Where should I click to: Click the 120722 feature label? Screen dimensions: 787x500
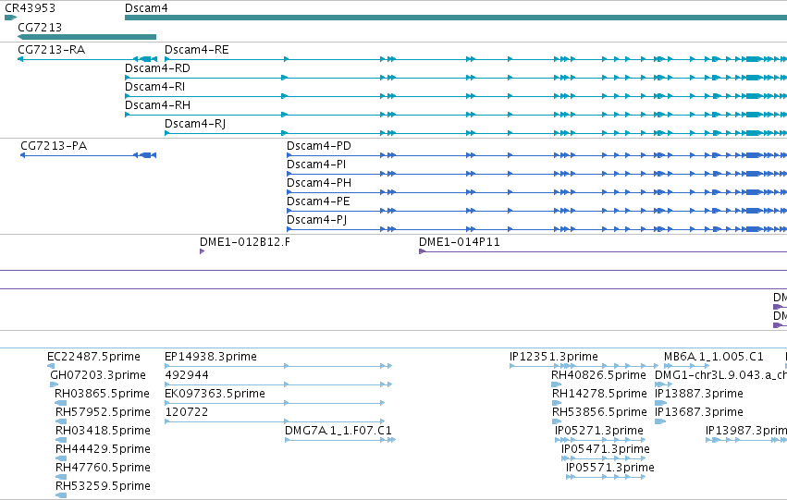pyautogui.click(x=186, y=412)
